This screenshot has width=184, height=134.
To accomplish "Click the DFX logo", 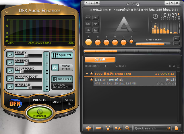I will (x=16, y=103).
